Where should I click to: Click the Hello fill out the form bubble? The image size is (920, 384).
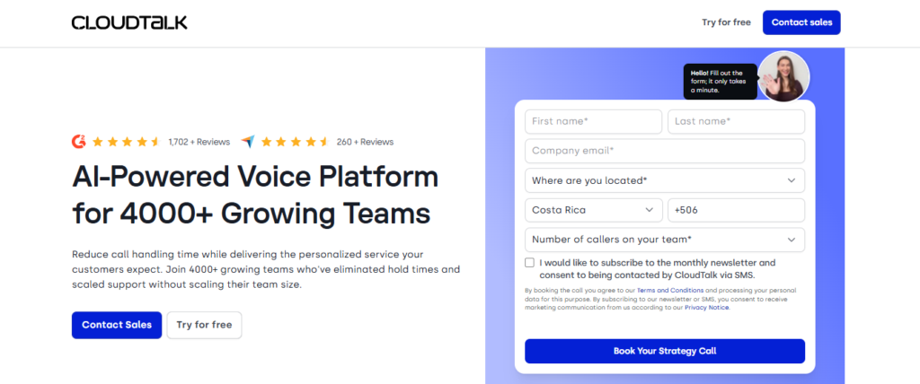click(x=720, y=82)
